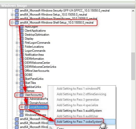Click the cube icon next to NotificationArea
The image size is (136, 129).
pos(22,55)
